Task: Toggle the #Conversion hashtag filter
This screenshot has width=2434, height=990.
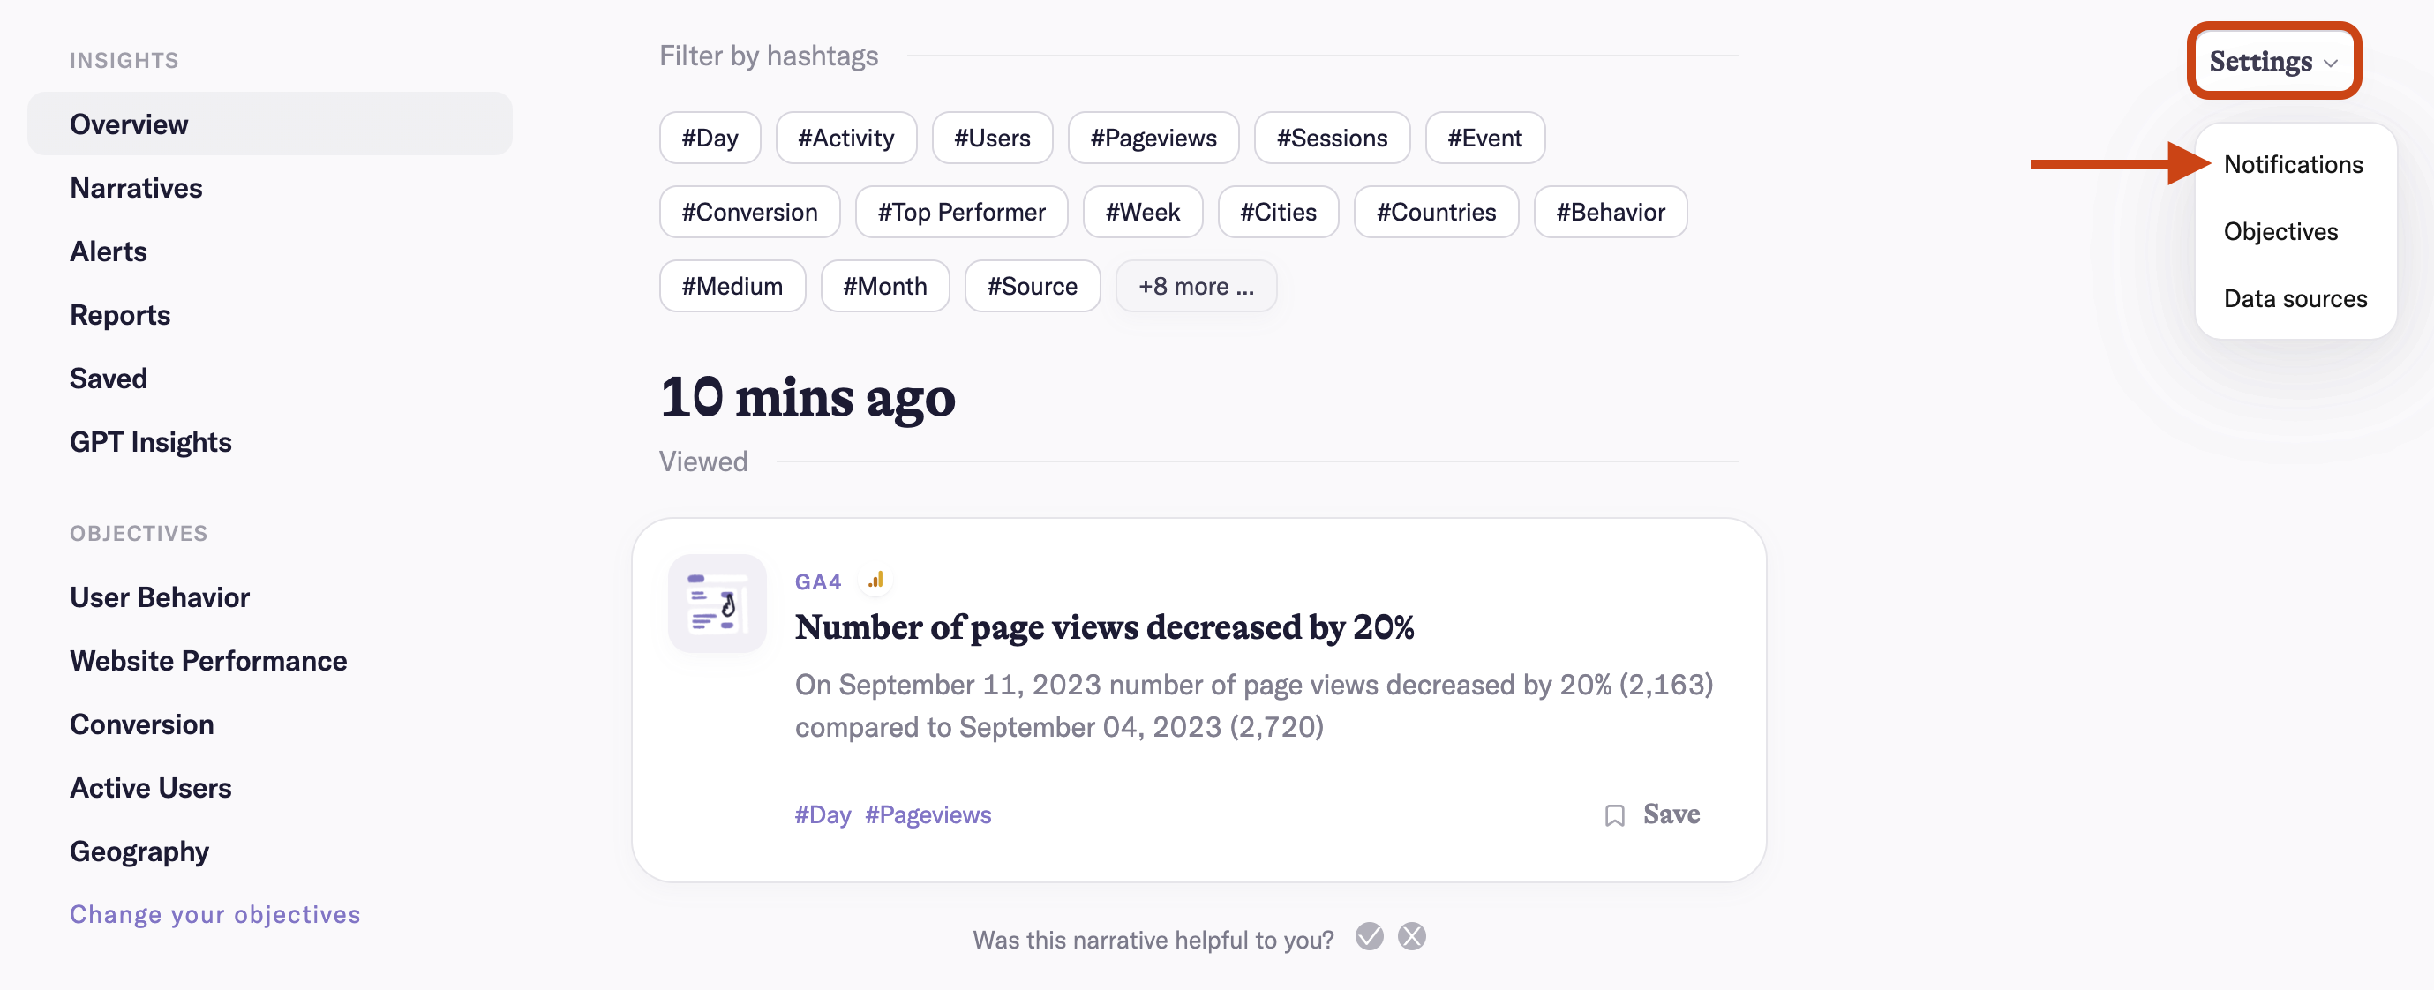Action: 749,212
